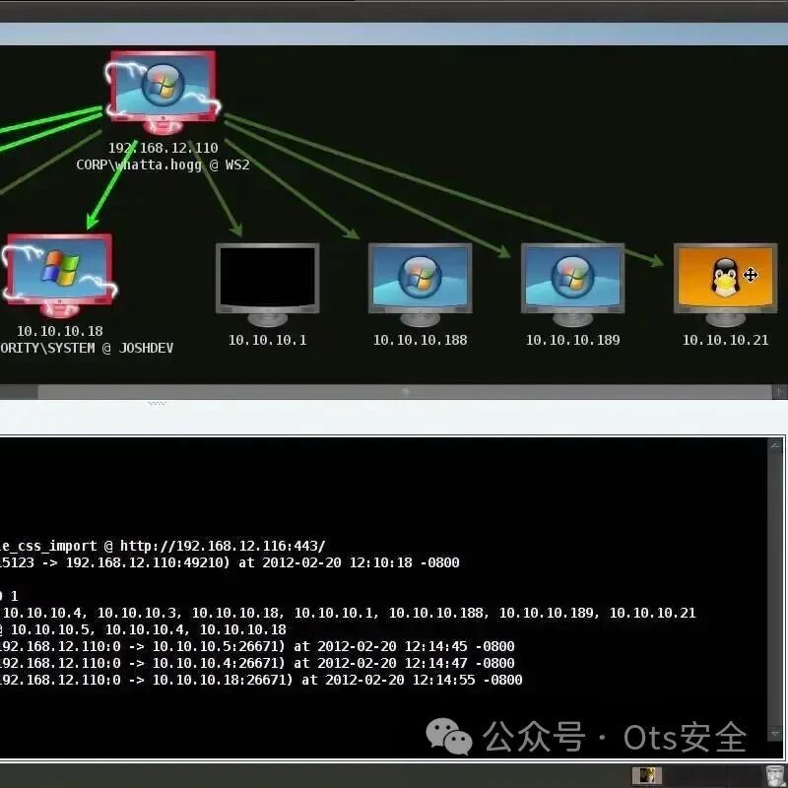Click the text ORITY\SYSTEM @ JOSHDEV
This screenshot has height=788, width=788.
(x=87, y=348)
